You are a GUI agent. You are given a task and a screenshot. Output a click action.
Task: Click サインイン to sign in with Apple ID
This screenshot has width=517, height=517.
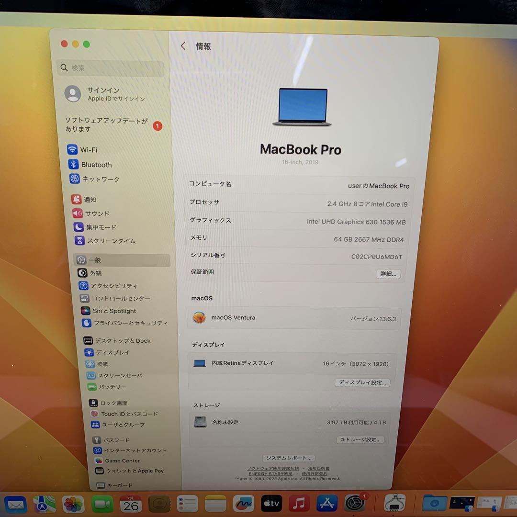(x=105, y=94)
